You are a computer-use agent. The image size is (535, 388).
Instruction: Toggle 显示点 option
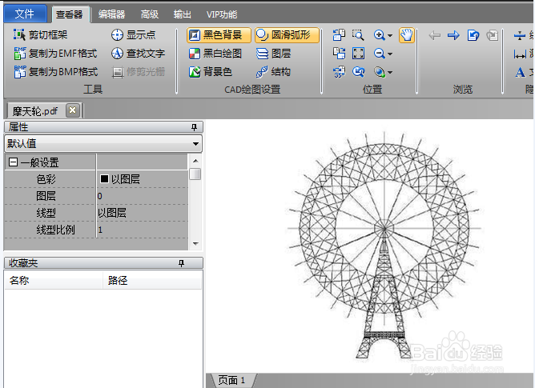click(134, 34)
